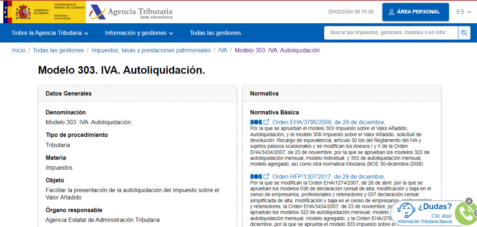477x227 pixels.
Task: Click BOE icon beside Orden EHA/3786/2008
Action: click(256, 122)
